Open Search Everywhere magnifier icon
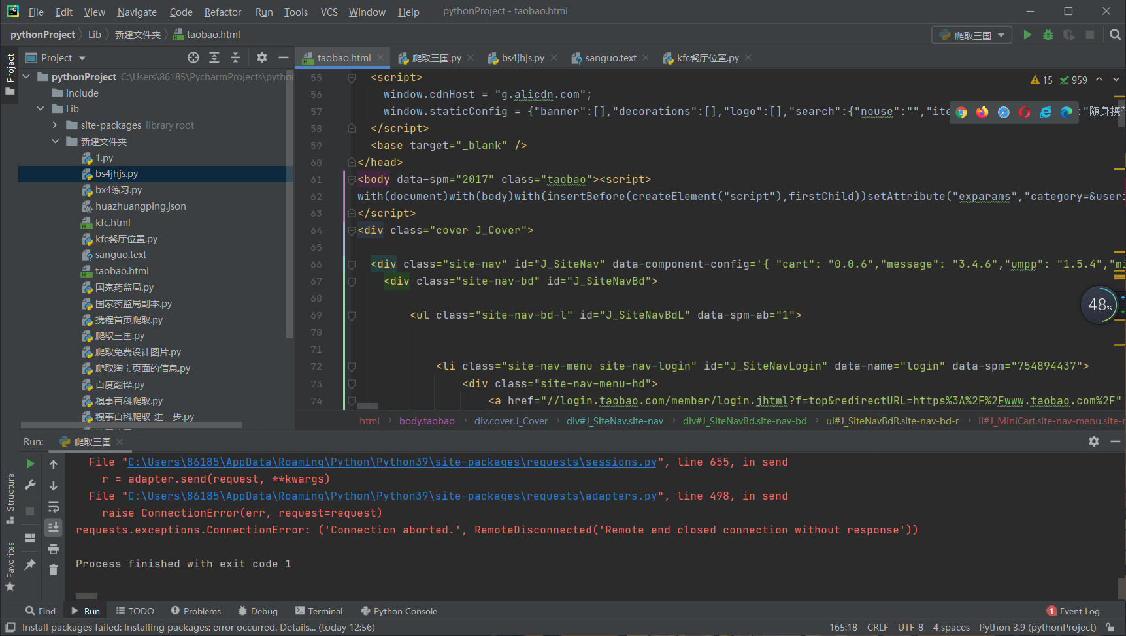This screenshot has width=1126, height=636. coord(1116,35)
